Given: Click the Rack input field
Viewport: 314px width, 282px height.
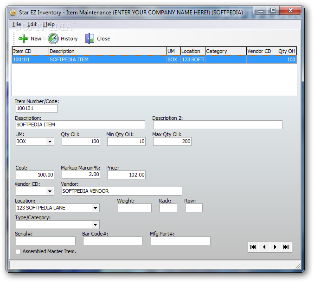Looking at the screenshot, I should [168, 208].
